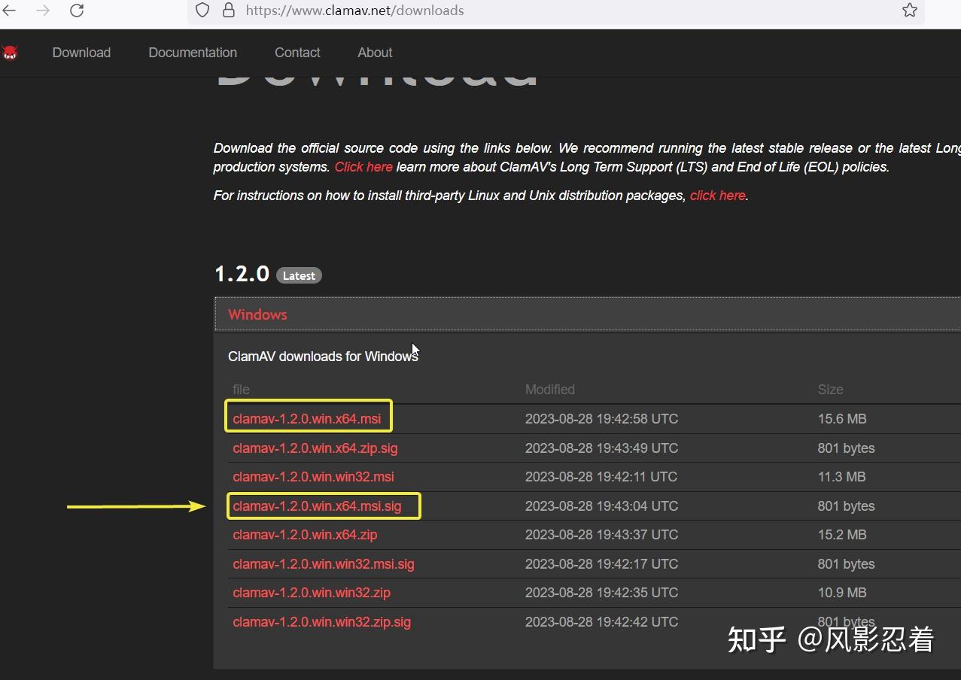Viewport: 961px width, 680px height.
Task: Open the Contact nav menu
Action: click(297, 53)
